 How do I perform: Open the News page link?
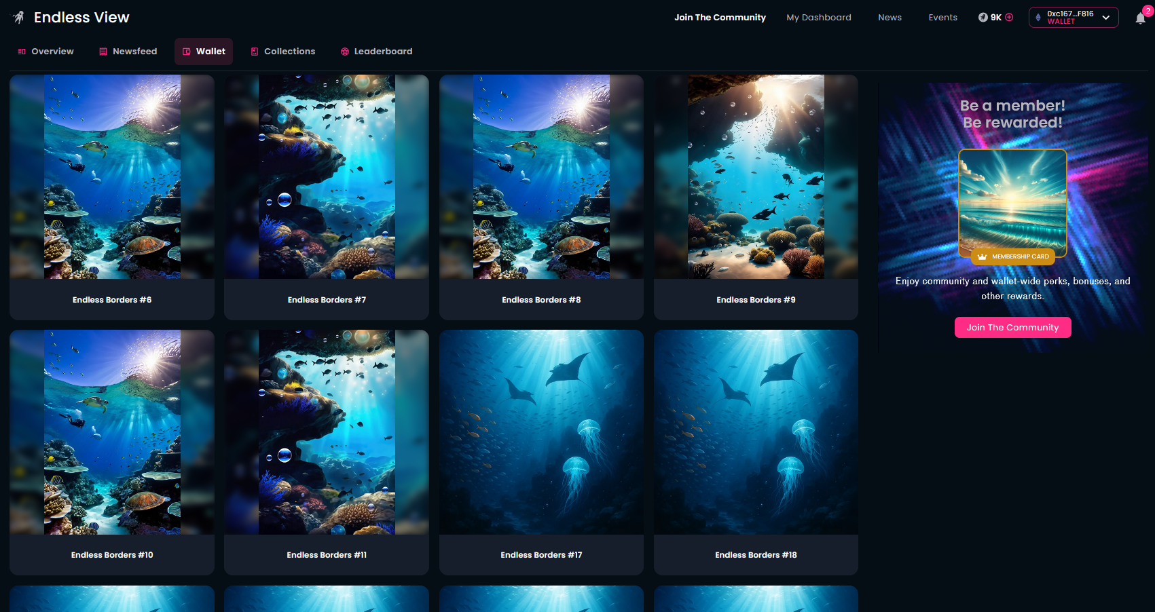(x=890, y=18)
